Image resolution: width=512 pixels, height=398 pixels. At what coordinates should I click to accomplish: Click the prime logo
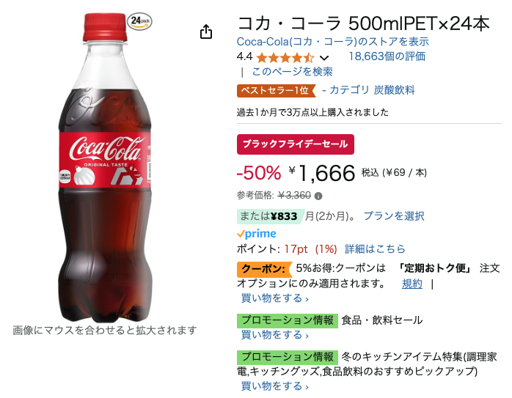(x=257, y=234)
